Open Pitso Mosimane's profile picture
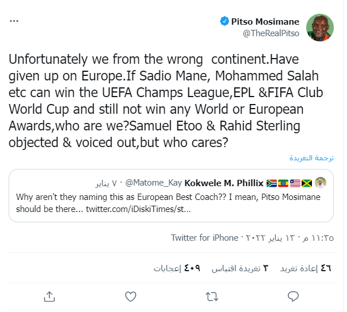The height and width of the screenshot is (312, 347). (320, 28)
